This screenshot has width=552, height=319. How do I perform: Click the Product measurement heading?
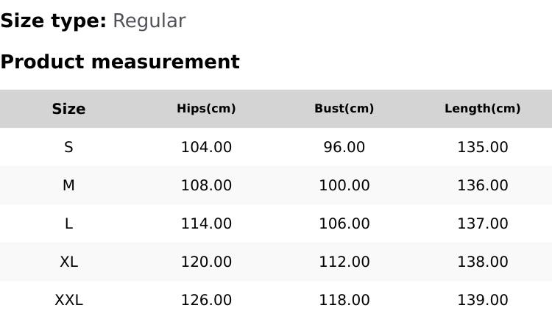(120, 62)
